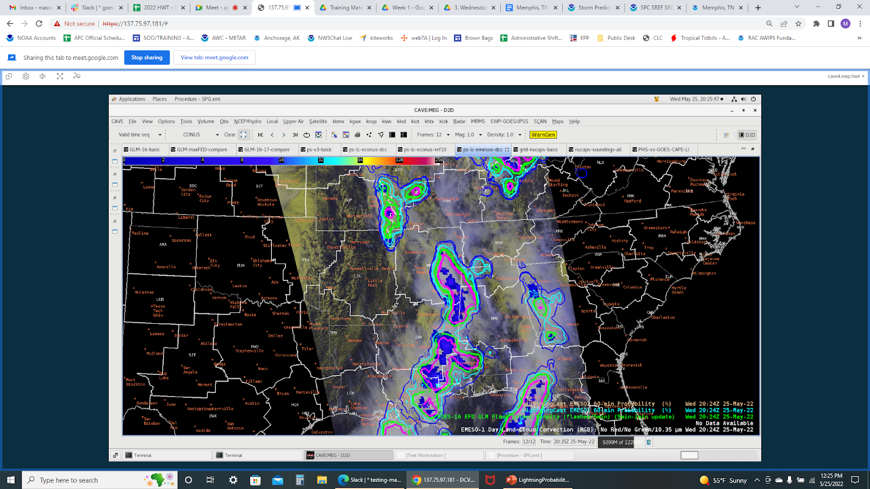
Task: Click the trash icon beside memory usage
Action: [649, 442]
